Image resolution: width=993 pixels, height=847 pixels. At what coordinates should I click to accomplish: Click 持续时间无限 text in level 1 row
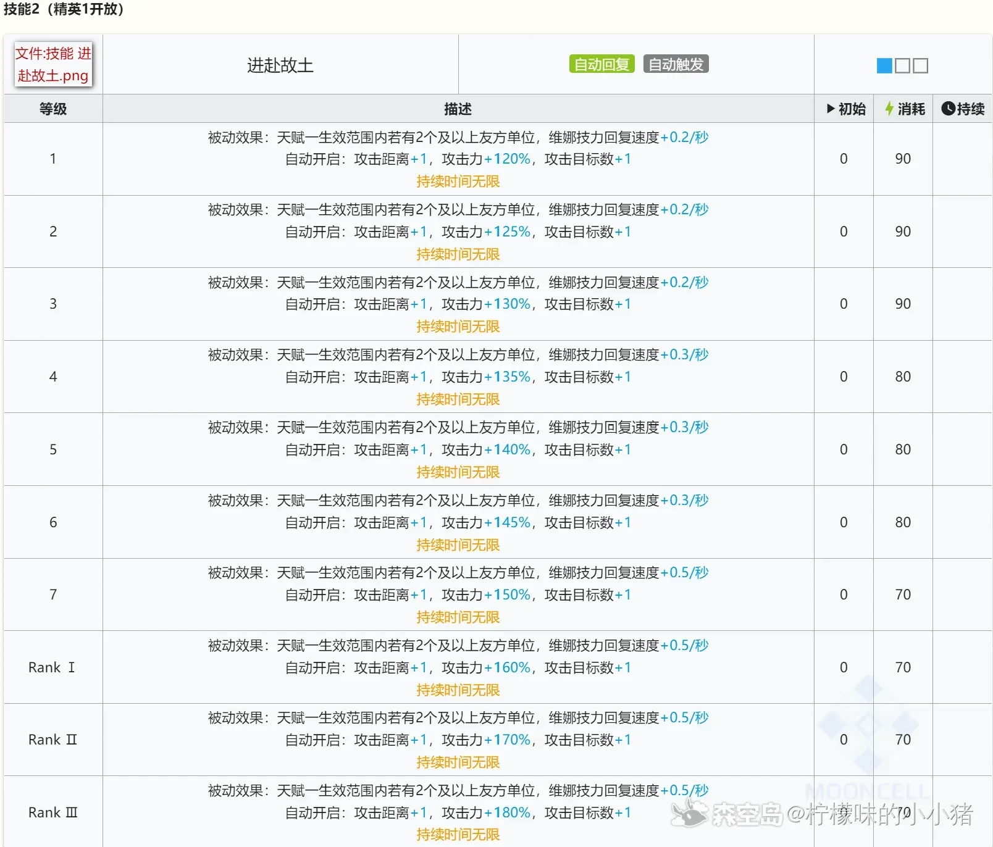[458, 181]
